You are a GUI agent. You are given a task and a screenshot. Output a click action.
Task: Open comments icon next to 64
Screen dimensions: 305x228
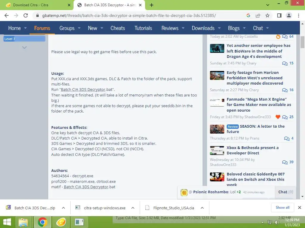coord(285,37)
